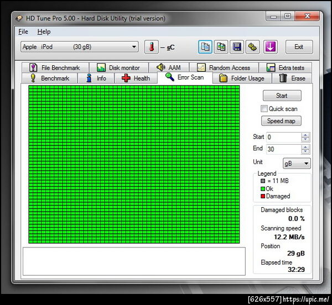Click the Start value input field
The width and height of the screenshot is (332, 305).
(284, 137)
